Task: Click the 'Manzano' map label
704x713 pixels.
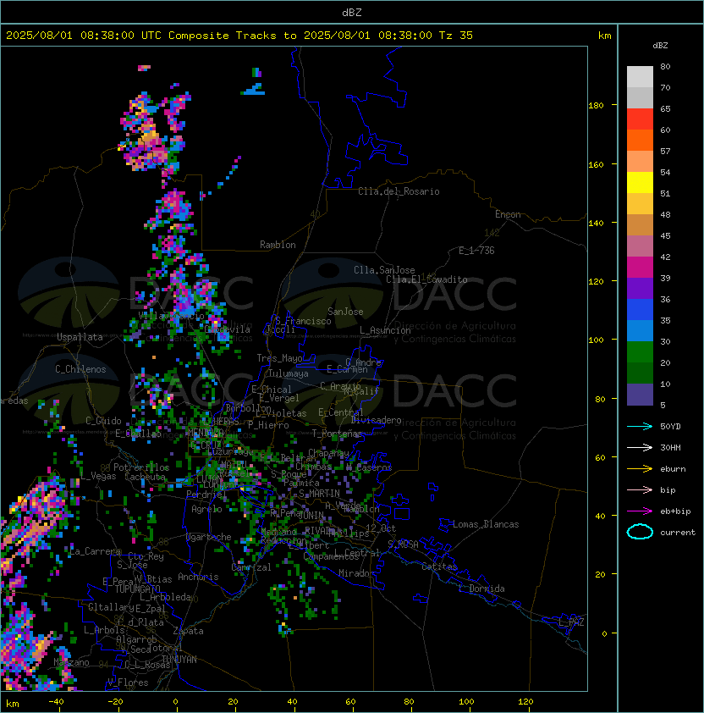Action: [71, 662]
